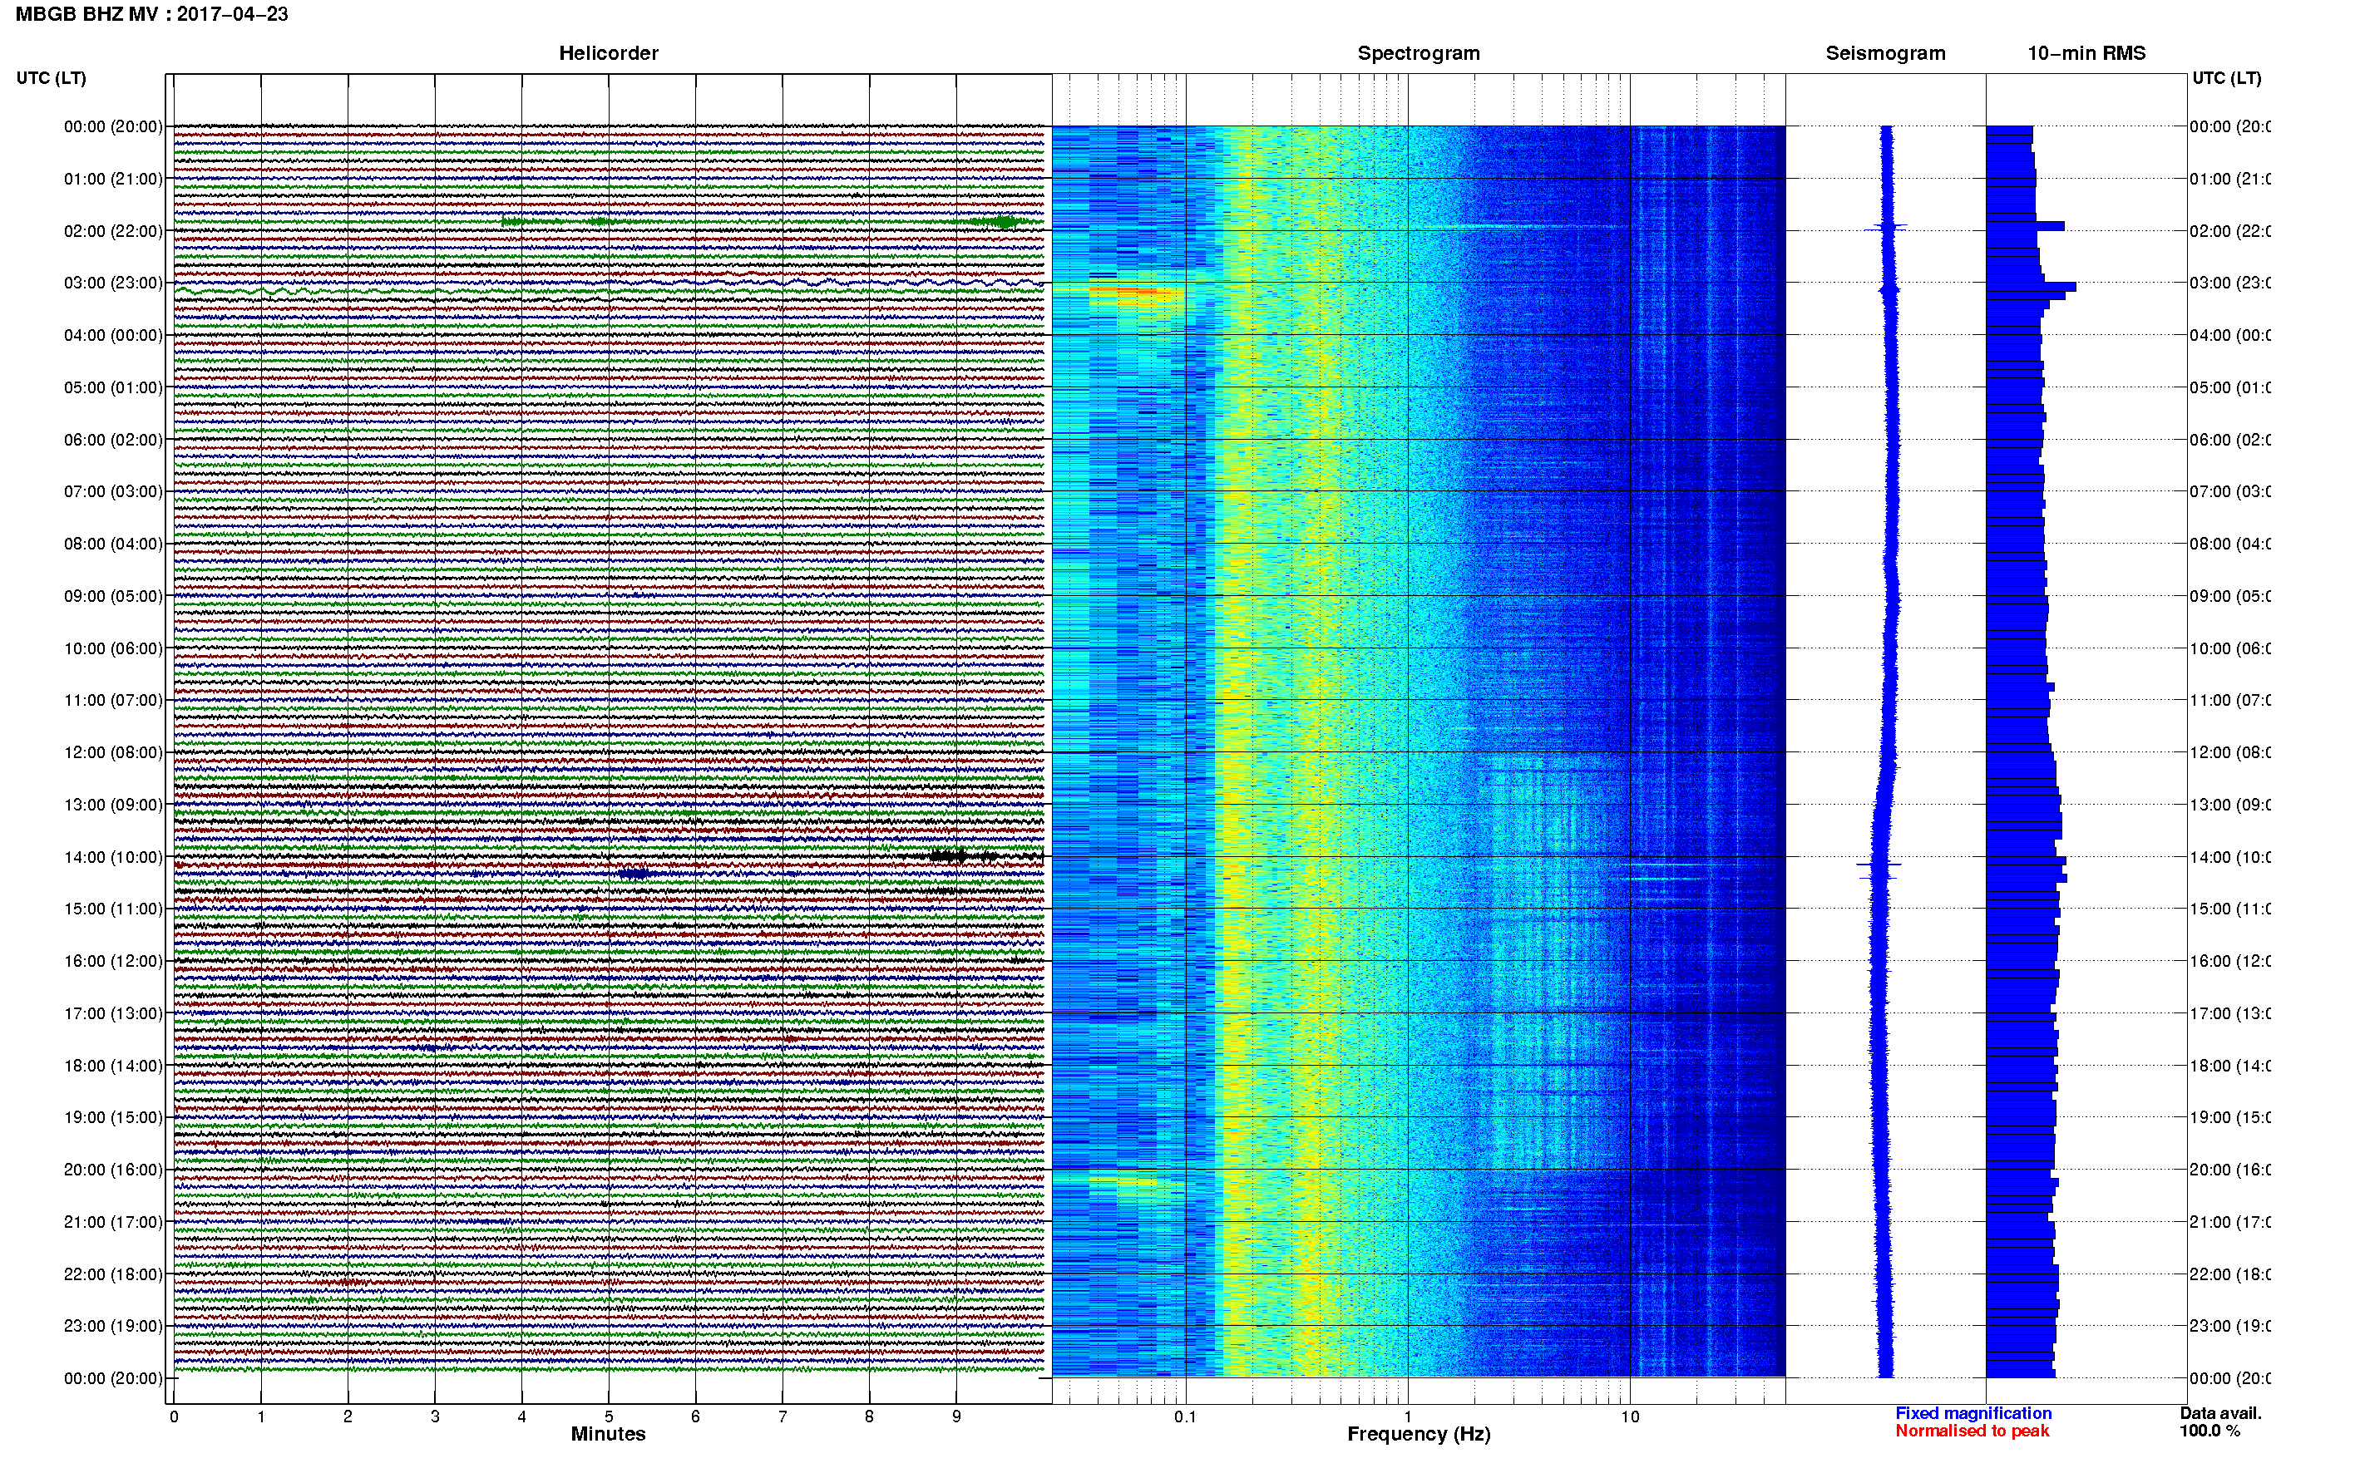Viewport: 2365px width, 1478px height.
Task: Click the left 12:00 (08:00) time label
Action: click(113, 752)
